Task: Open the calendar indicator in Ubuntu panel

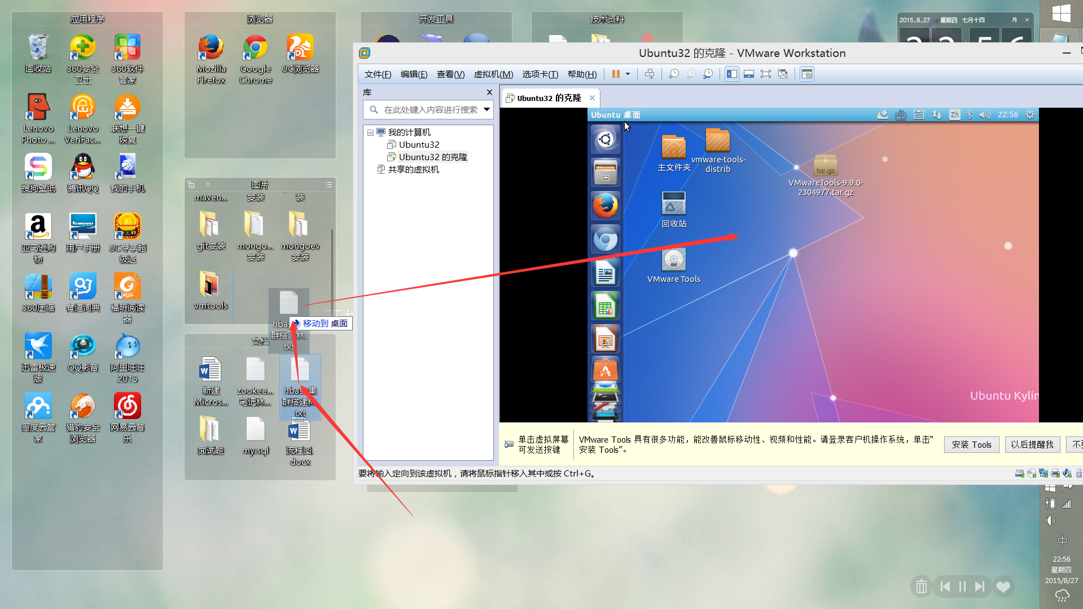Action: click(919, 114)
